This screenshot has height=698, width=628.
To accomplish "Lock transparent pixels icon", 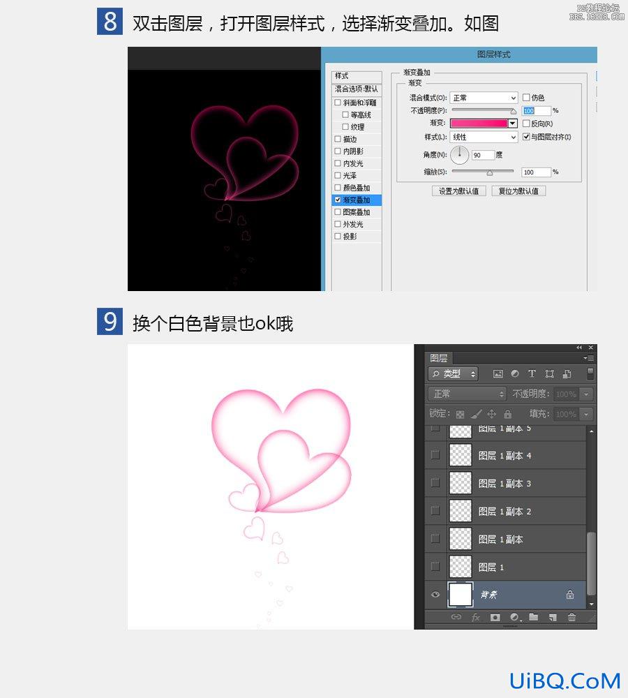I will tap(461, 415).
